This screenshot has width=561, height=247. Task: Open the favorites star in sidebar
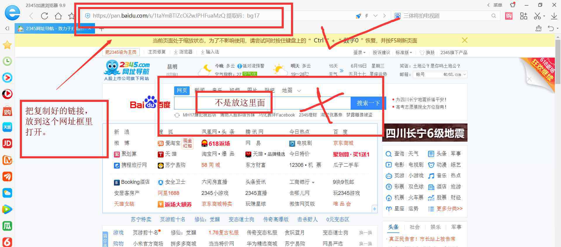coord(7,45)
